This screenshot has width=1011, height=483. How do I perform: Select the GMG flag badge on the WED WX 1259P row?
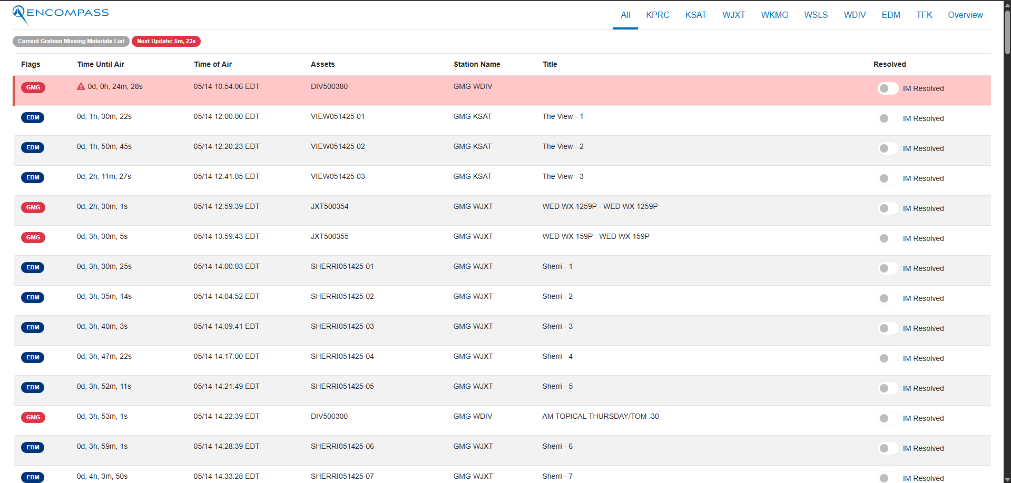tap(33, 207)
